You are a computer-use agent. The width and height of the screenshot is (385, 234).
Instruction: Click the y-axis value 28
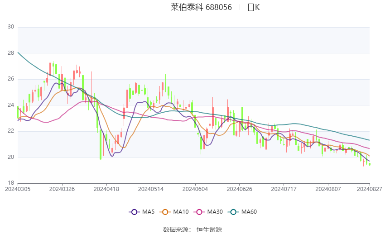click(x=11, y=53)
